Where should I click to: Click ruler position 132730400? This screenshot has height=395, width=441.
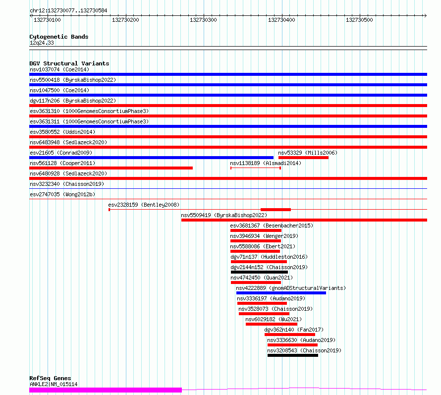[281, 20]
